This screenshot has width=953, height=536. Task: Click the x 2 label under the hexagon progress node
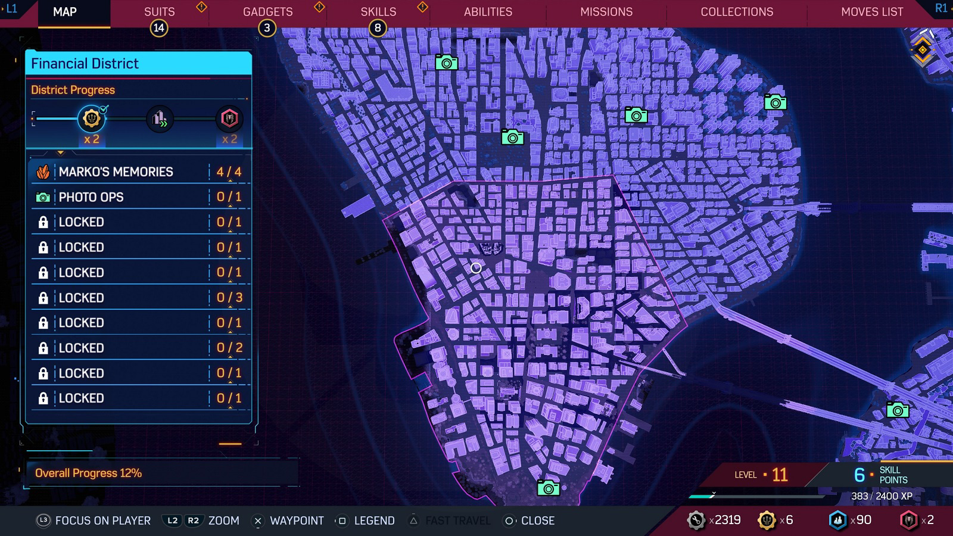pos(229,139)
